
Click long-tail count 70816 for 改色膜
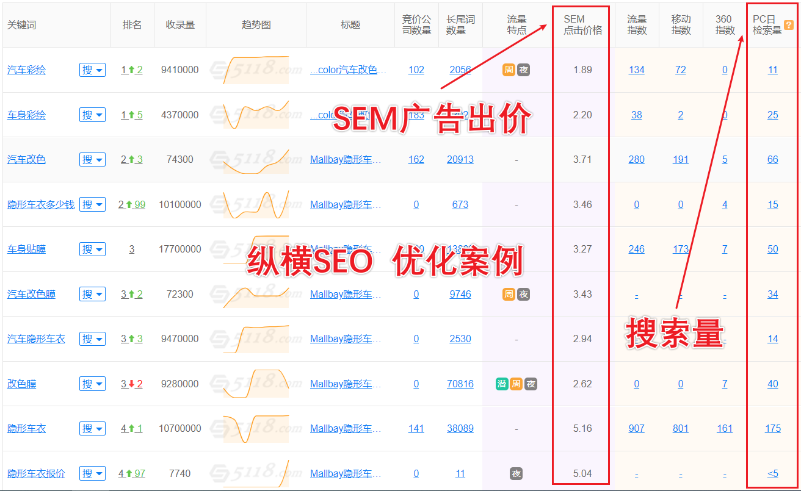[460, 384]
